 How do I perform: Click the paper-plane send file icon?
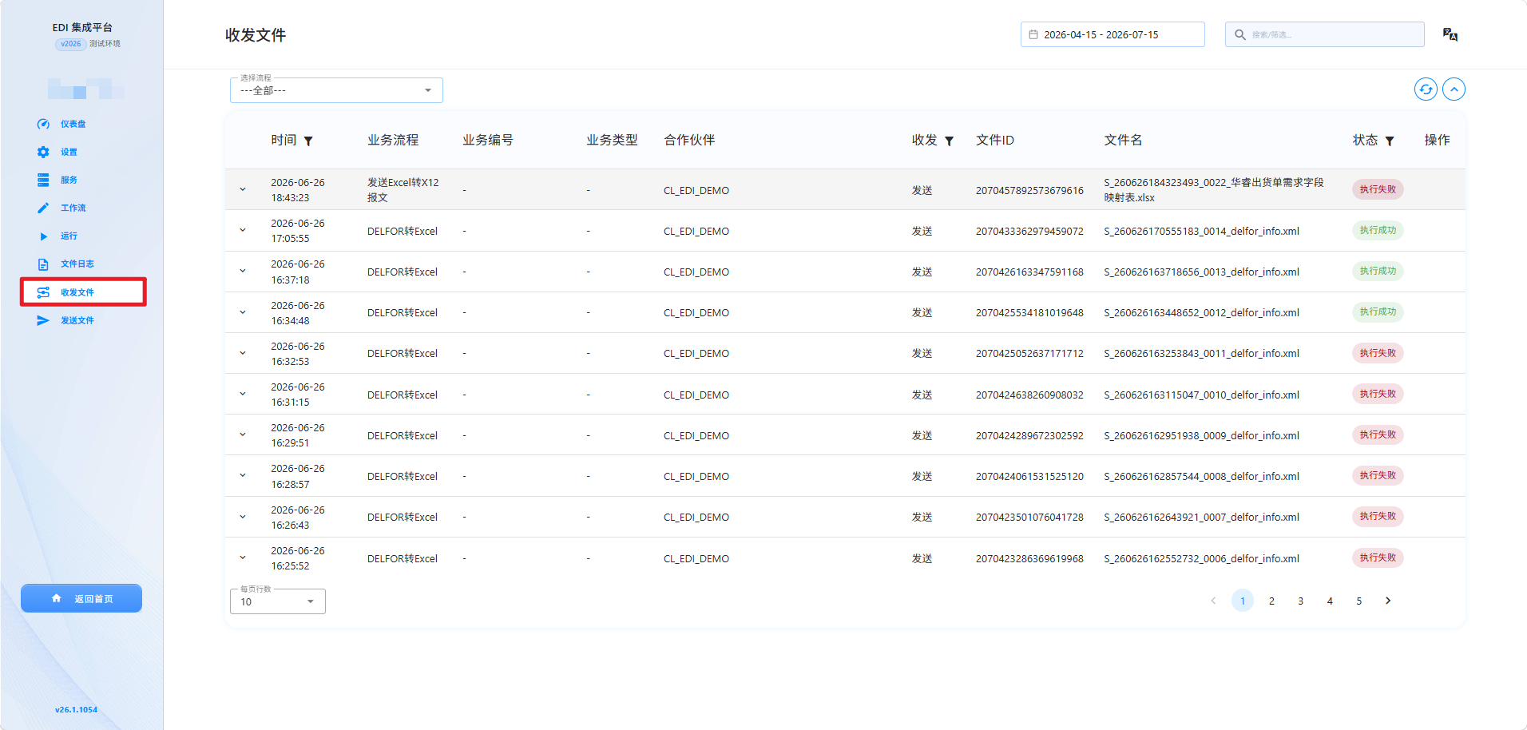click(x=43, y=320)
